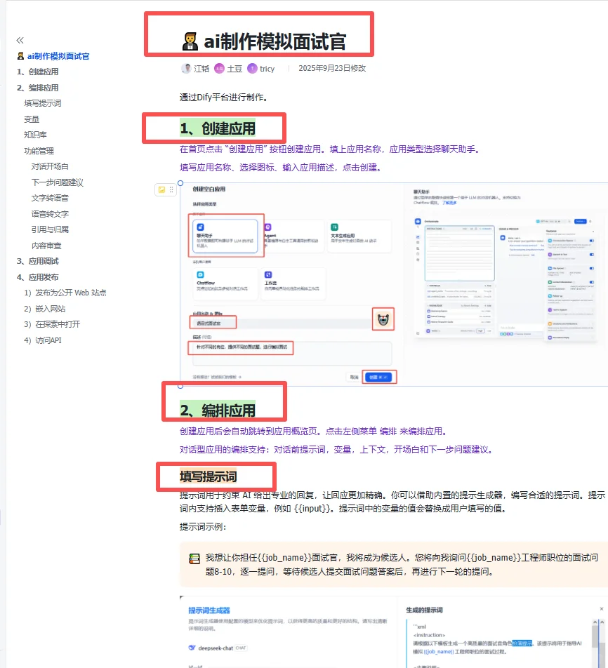Click the callout text starting '我想让你担任'
The width and height of the screenshot is (608, 668).
pos(402,564)
